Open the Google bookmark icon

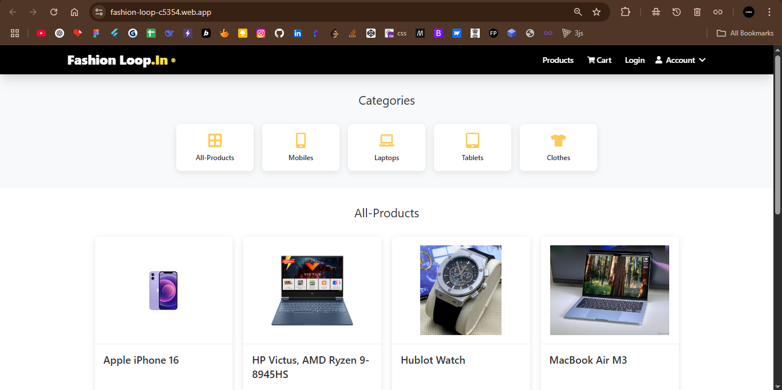pyautogui.click(x=133, y=33)
